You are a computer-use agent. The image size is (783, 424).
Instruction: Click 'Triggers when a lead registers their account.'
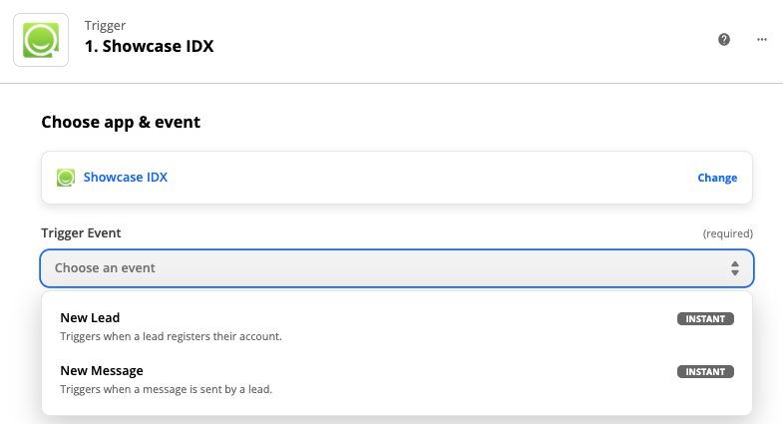[171, 336]
